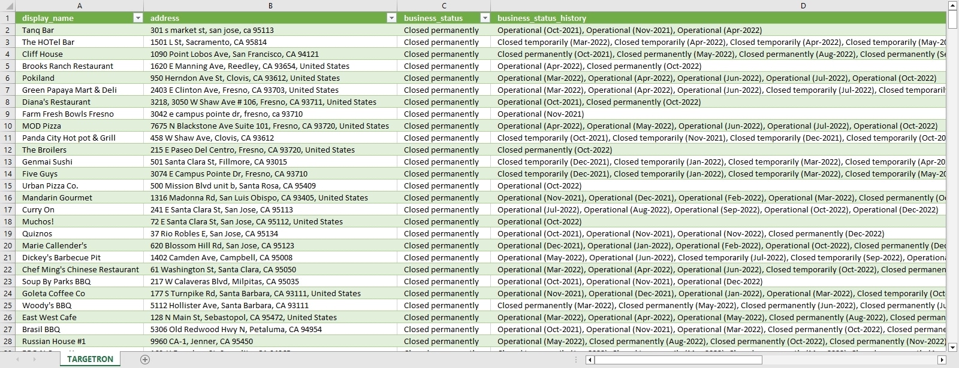Select row 9 history Operational (Nov-2021)
The width and height of the screenshot is (959, 368).
pyautogui.click(x=718, y=114)
